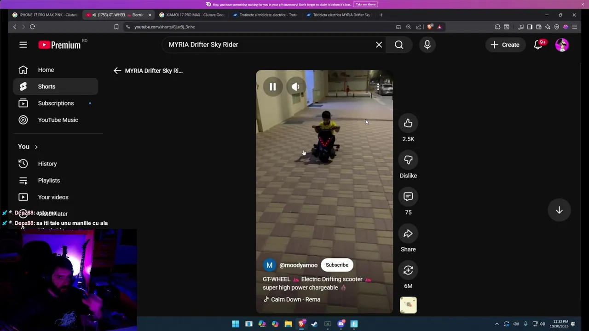Share page from address bar icon
The height and width of the screenshot is (331, 589).
[418, 27]
